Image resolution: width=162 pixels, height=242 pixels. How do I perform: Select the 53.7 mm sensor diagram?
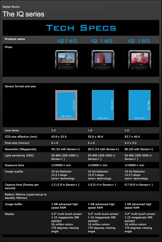(x=139, y=105)
